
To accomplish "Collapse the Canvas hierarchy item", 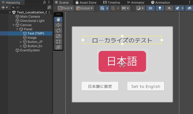I will pyautogui.click(x=14, y=25).
